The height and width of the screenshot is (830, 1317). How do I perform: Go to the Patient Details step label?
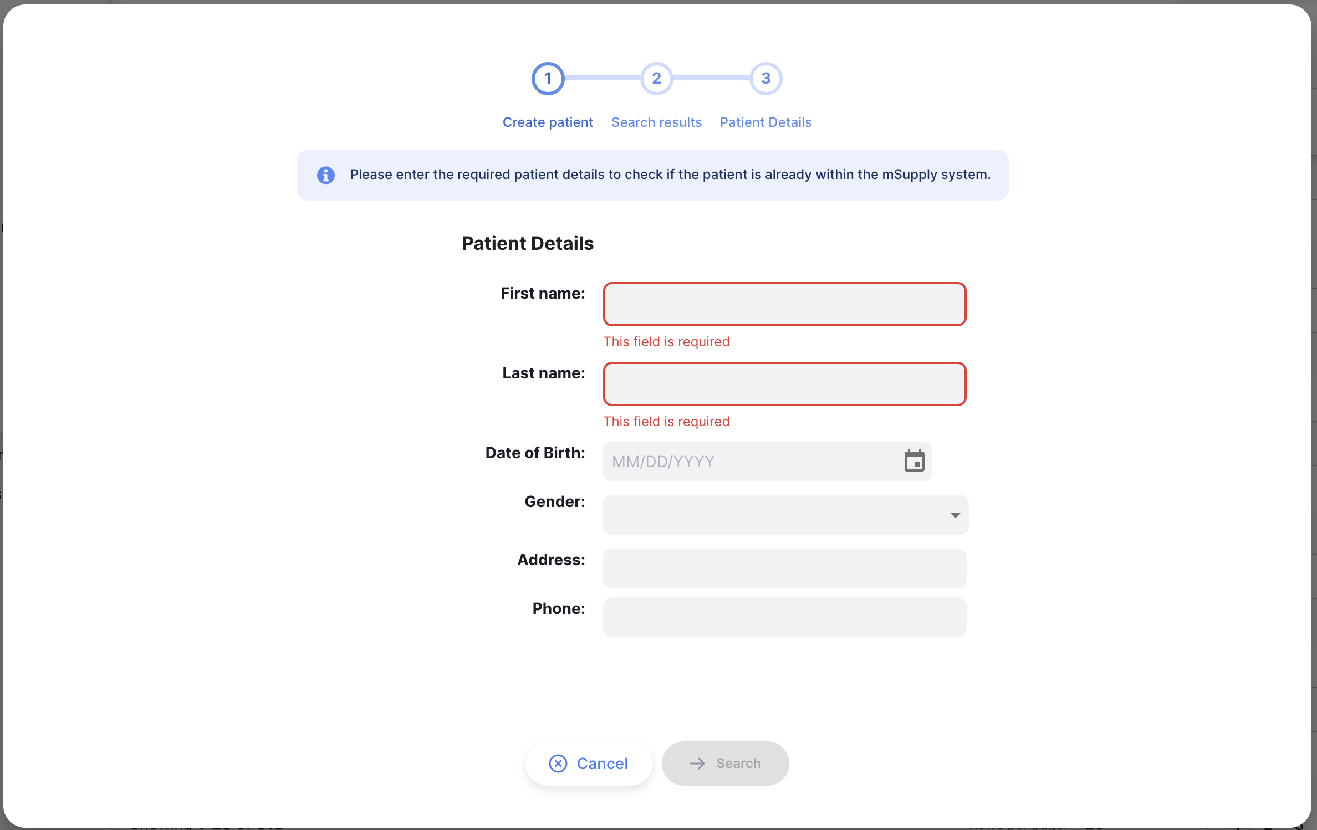765,122
